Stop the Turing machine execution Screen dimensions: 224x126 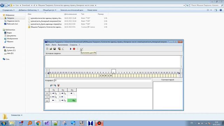(x=74, y=49)
